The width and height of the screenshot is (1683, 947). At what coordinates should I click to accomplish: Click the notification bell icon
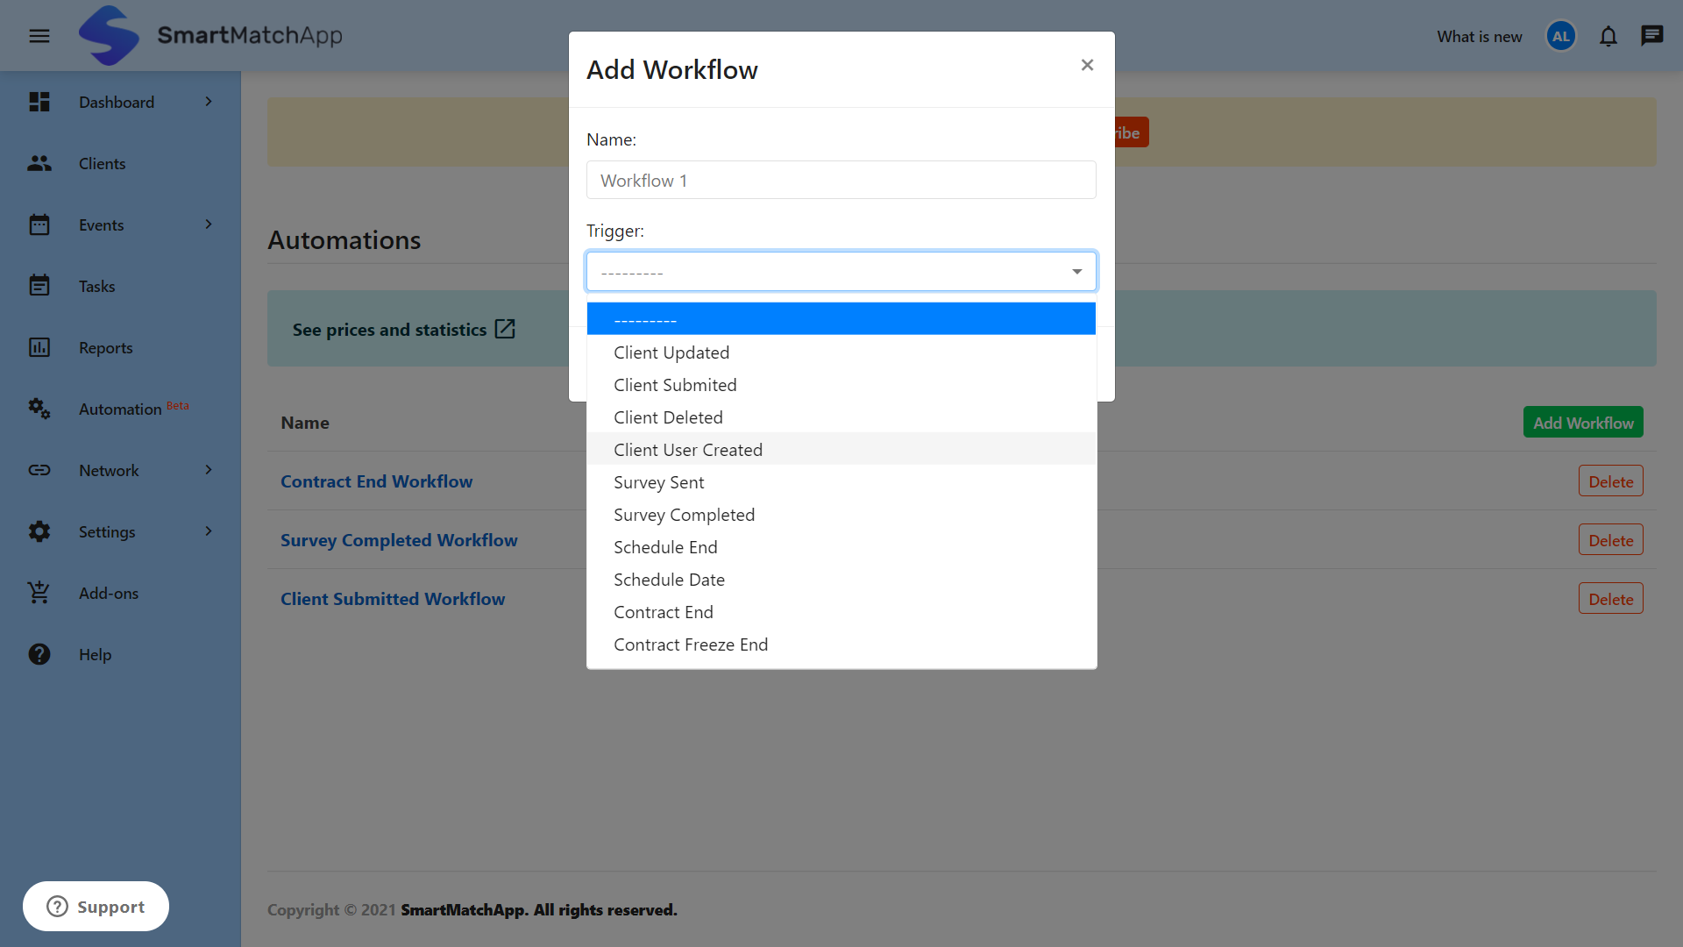coord(1608,36)
